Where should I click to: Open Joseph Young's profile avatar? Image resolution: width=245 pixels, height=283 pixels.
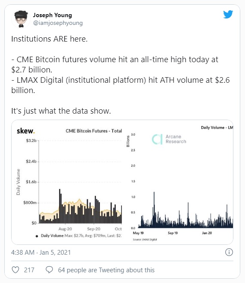click(21, 19)
